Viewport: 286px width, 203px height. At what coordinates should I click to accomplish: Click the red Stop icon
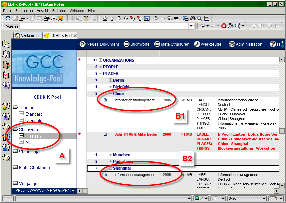[224, 26]
